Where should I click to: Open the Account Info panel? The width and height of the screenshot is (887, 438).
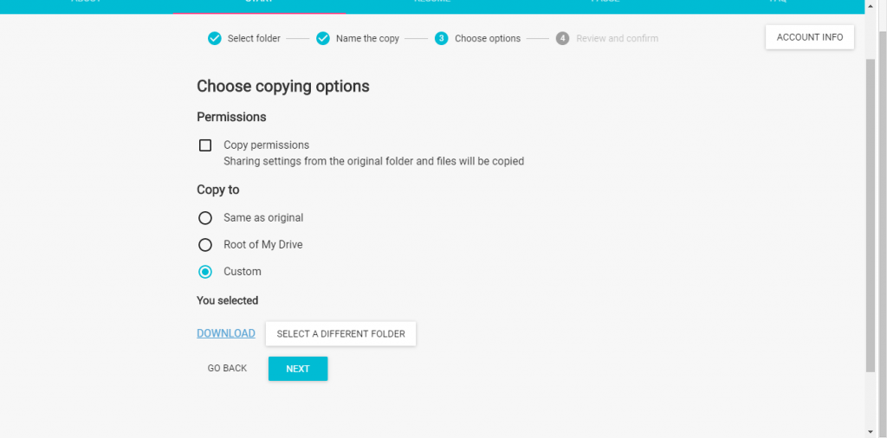tap(810, 37)
